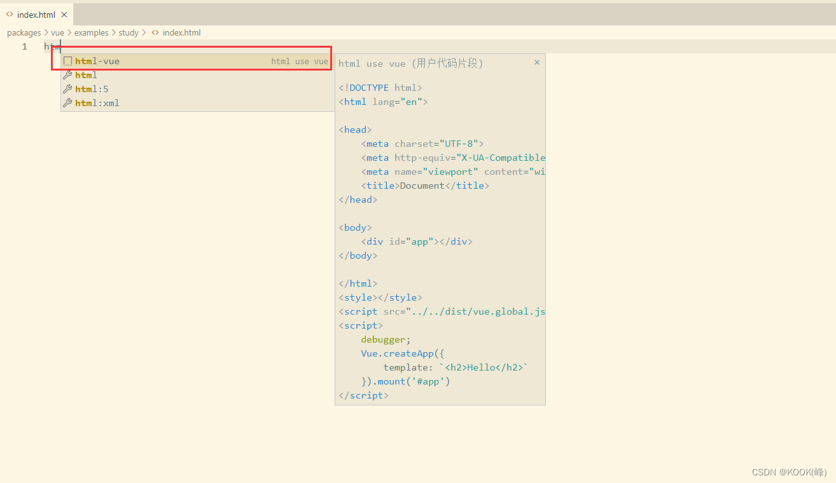Click the CSDN @KOOK(峰) watermark link
Image resolution: width=836 pixels, height=483 pixels.
(x=788, y=472)
